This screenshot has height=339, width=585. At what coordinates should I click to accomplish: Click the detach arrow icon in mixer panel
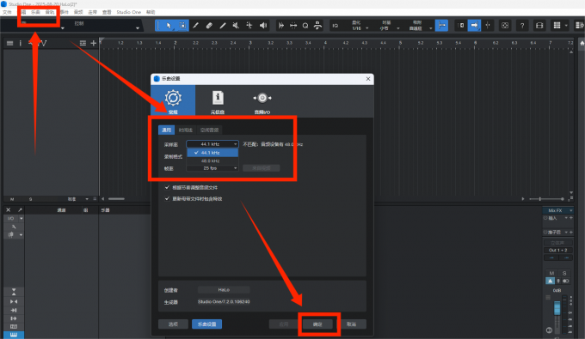point(20,210)
